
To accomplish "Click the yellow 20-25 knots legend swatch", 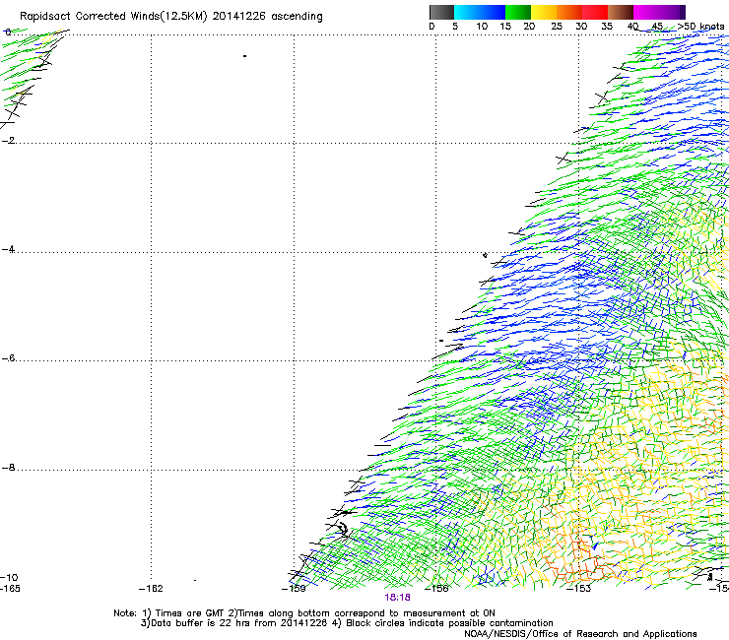I will point(544,12).
